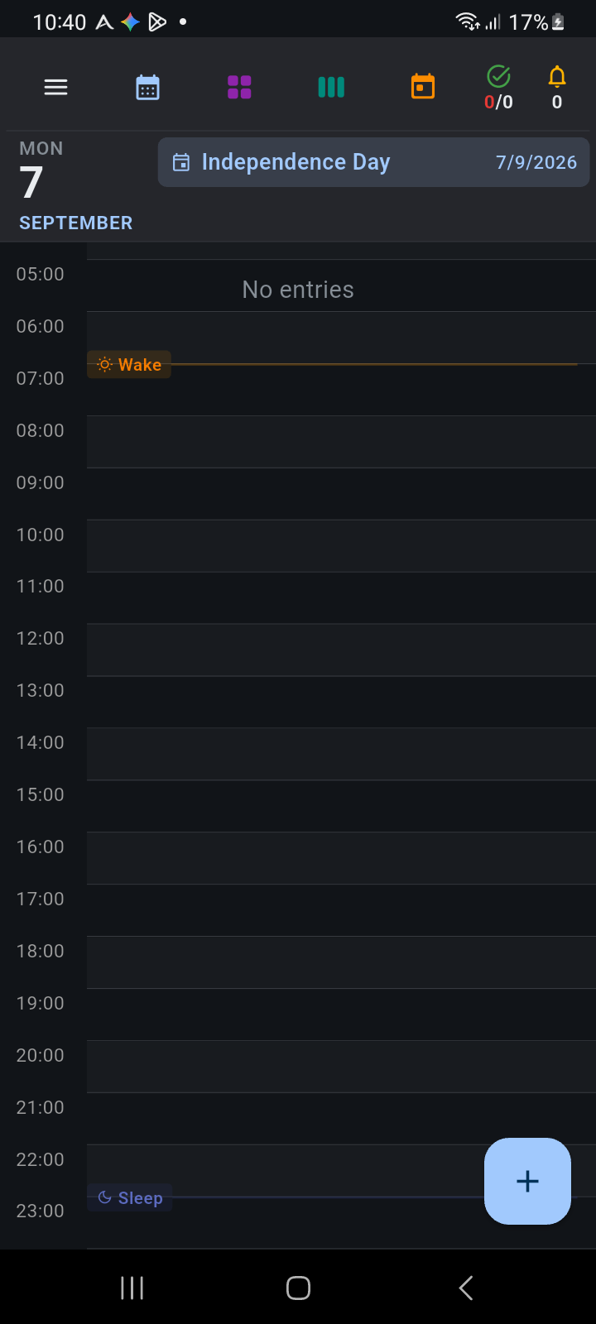
Task: Tap the 10:00 time slot row
Action: coord(341,546)
